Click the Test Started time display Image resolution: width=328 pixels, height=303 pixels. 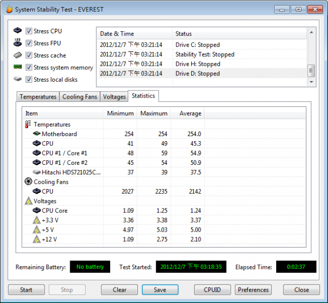[191, 267]
